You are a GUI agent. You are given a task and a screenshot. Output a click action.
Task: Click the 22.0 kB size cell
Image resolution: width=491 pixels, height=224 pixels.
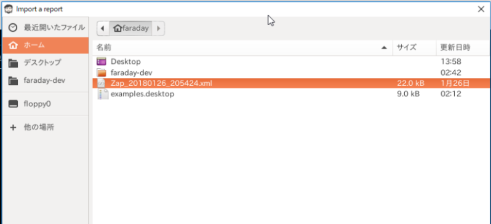(410, 83)
